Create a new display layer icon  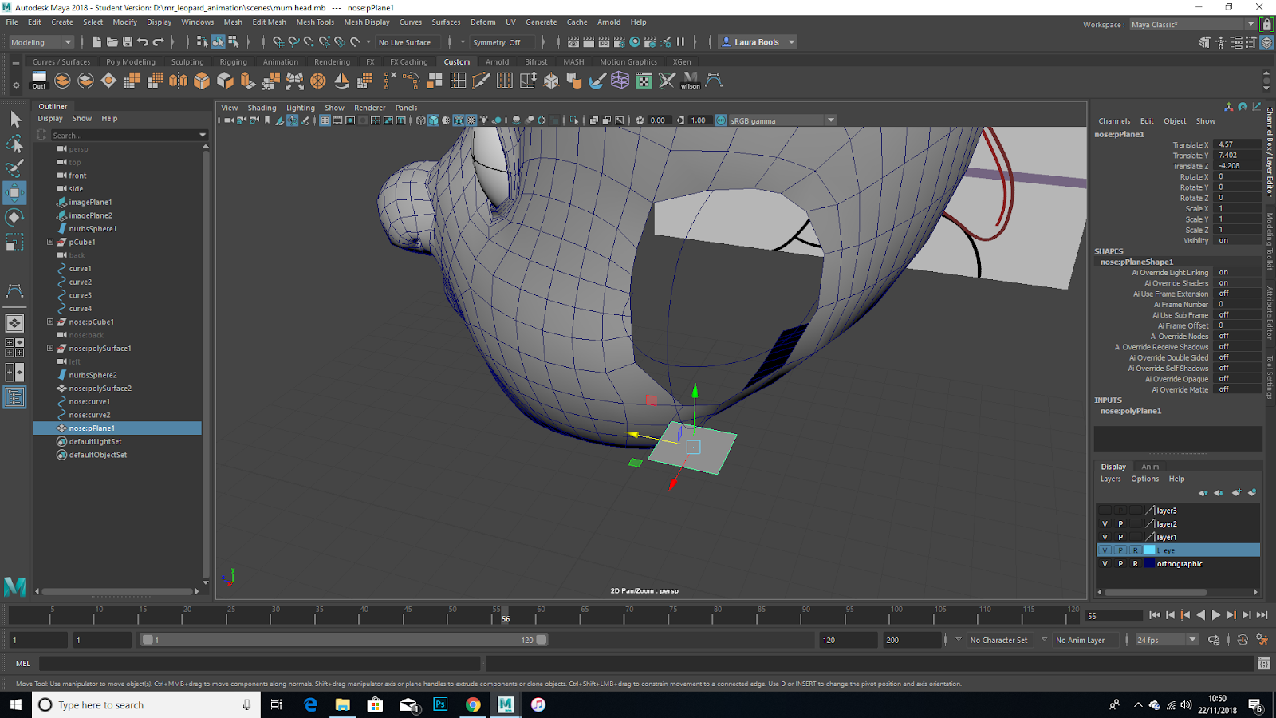pos(1236,493)
